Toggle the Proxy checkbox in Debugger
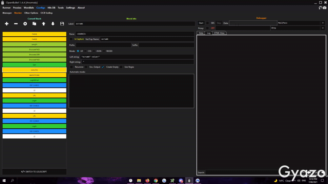This screenshot has width=328, height=184. tap(207, 28)
